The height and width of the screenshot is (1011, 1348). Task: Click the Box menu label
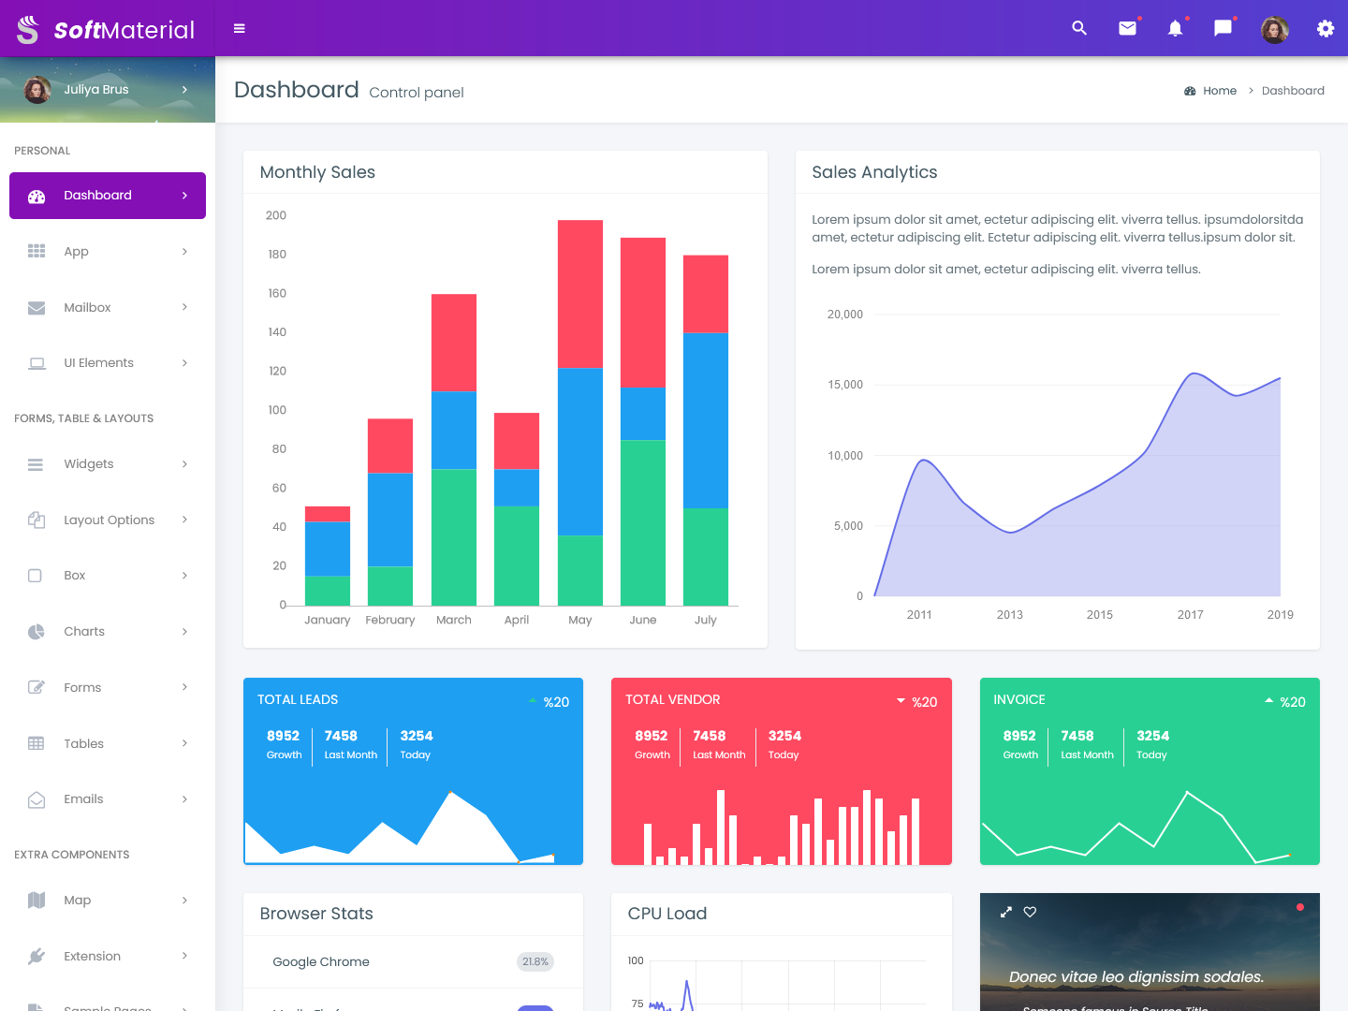point(75,576)
